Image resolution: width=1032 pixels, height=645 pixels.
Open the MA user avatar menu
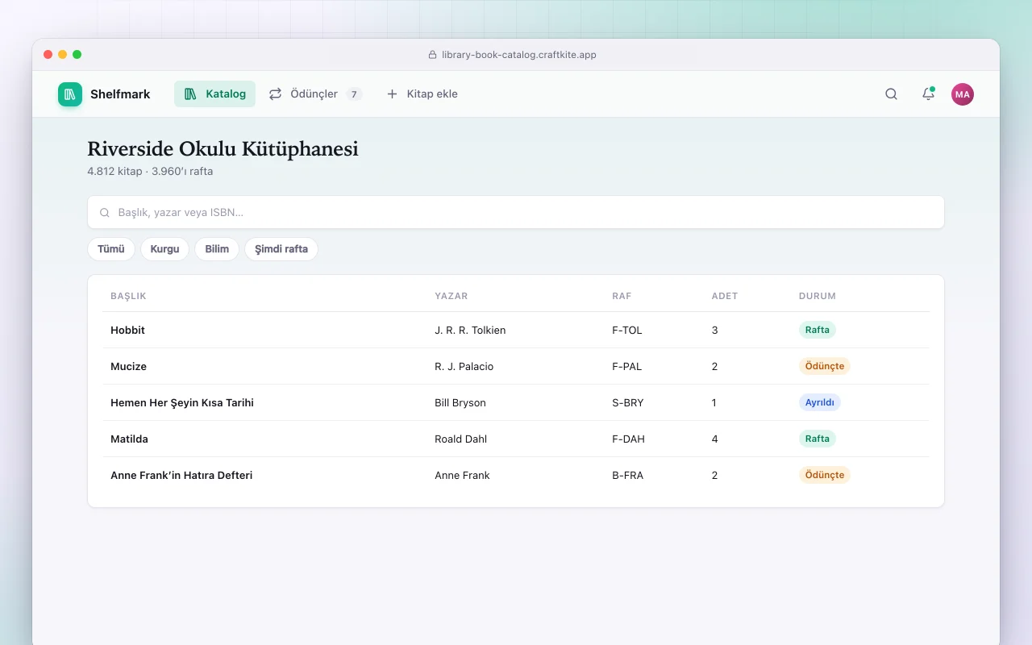click(963, 94)
